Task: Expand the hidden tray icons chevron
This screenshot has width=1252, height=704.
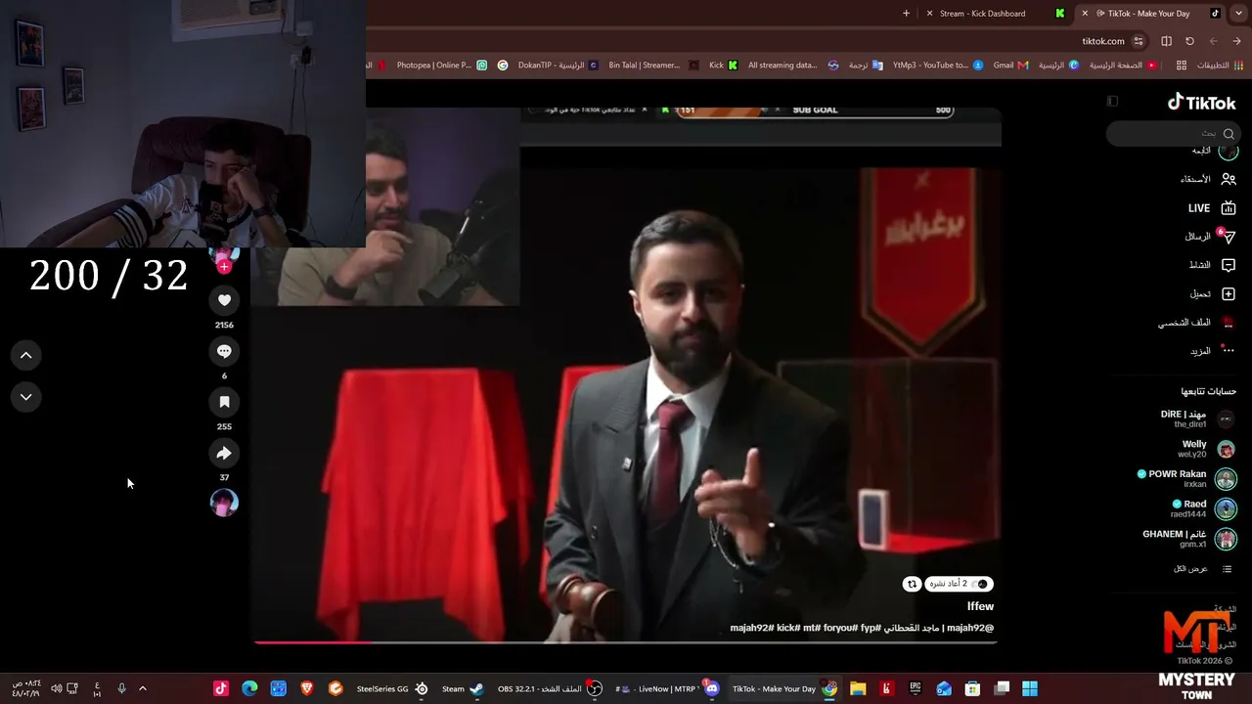Action: pos(143,688)
